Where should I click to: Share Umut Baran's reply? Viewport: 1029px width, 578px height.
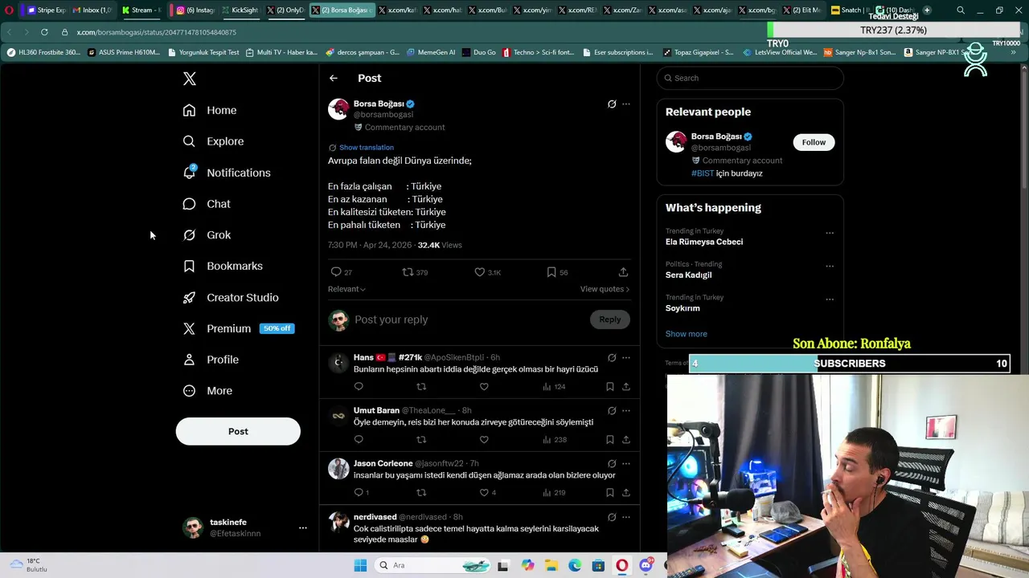(x=626, y=440)
